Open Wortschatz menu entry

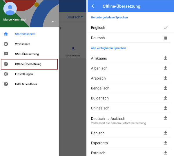click(x=29, y=44)
